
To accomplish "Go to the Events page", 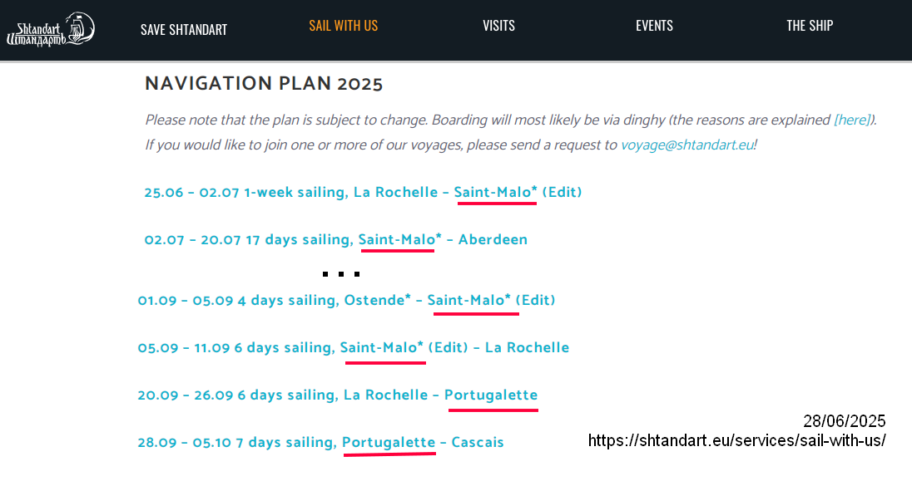I will pos(654,26).
